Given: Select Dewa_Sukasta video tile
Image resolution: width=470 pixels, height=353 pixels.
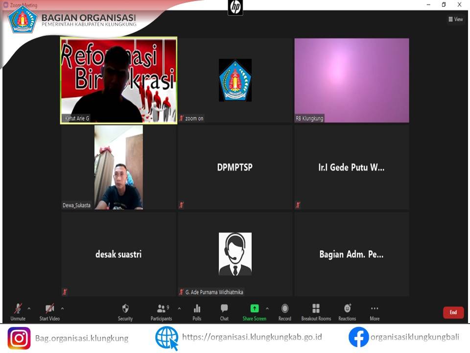Looking at the screenshot, I should click(x=118, y=167).
